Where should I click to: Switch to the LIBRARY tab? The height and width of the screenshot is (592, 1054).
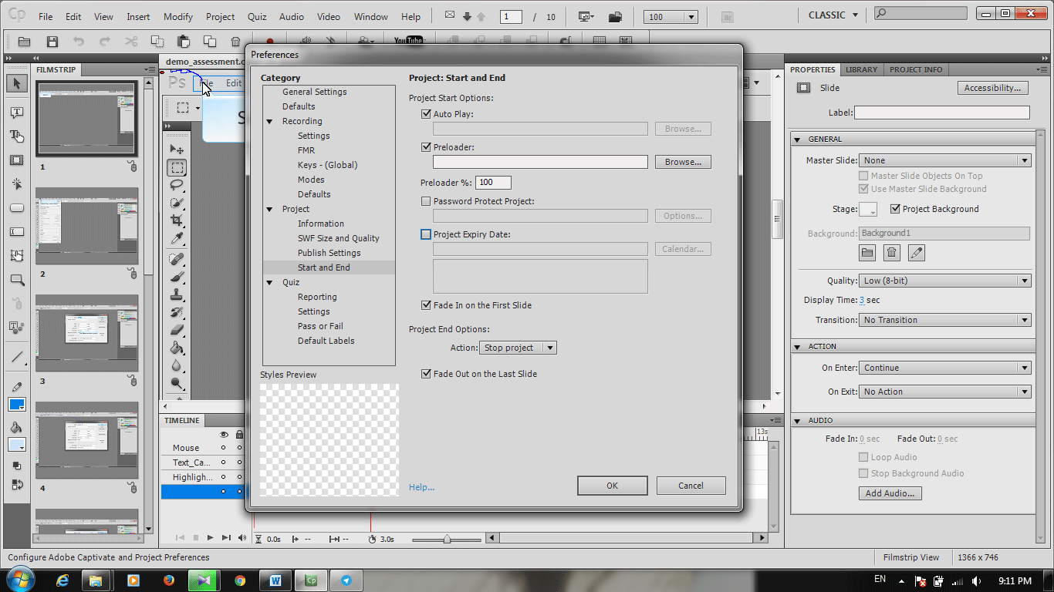[x=861, y=69]
